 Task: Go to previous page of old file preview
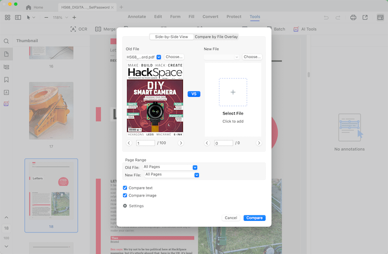pyautogui.click(x=129, y=143)
